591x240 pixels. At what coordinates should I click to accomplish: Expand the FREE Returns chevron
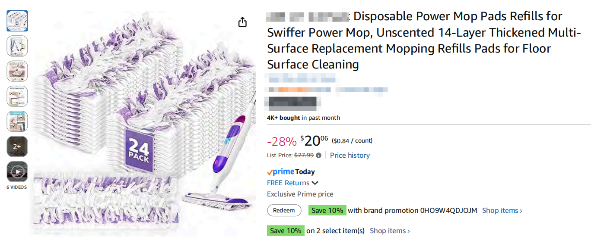pyautogui.click(x=315, y=183)
